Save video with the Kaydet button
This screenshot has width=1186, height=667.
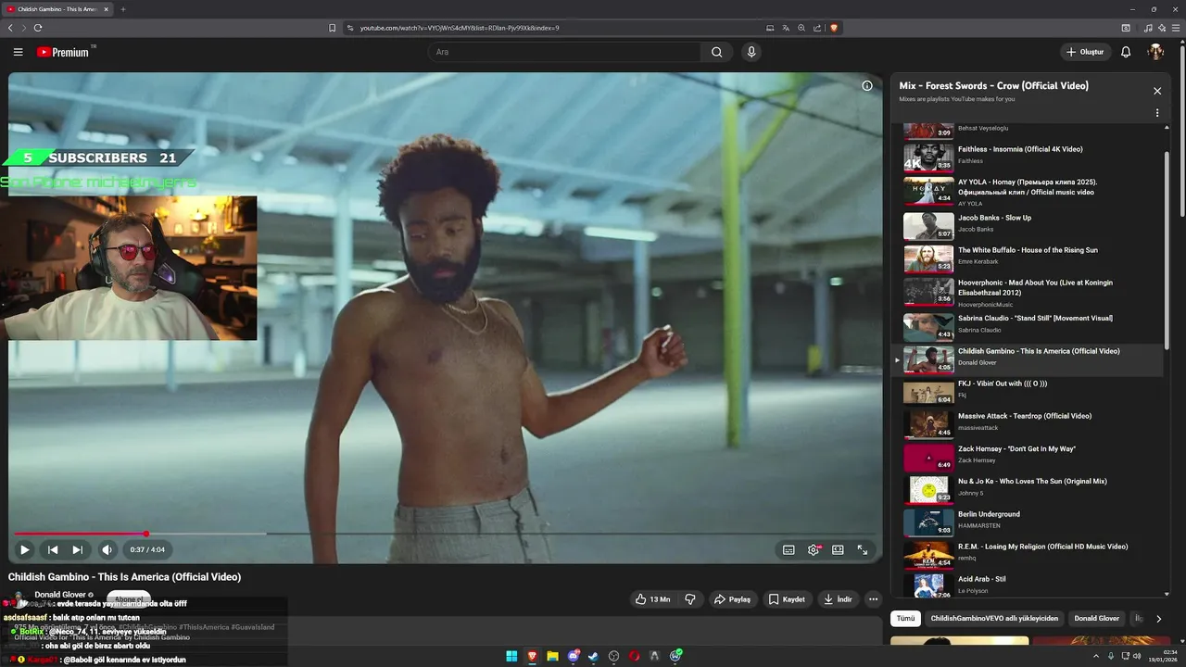click(787, 599)
